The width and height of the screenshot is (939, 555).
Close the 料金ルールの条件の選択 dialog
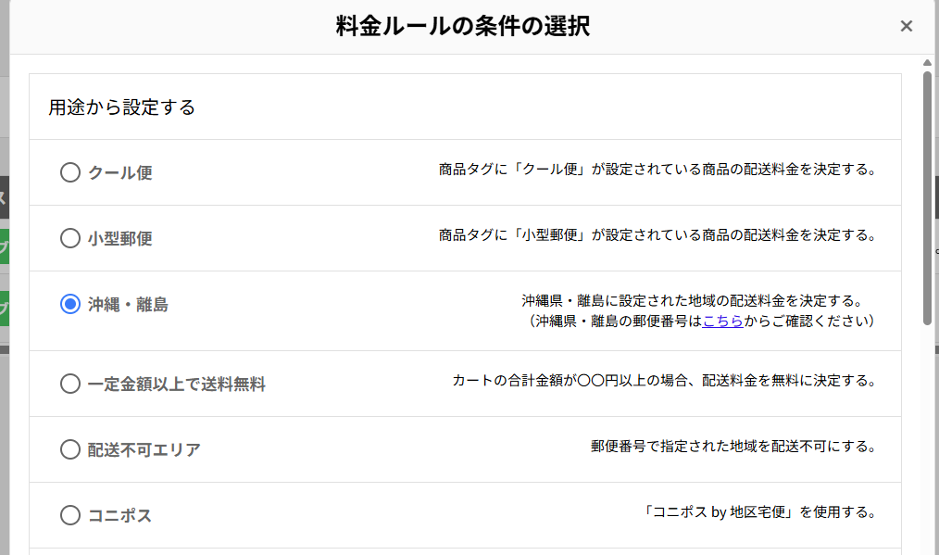point(907,26)
